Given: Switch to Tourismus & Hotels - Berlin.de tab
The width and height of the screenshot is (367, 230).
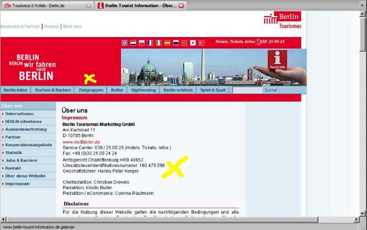Looking at the screenshot, I should (x=43, y=5).
